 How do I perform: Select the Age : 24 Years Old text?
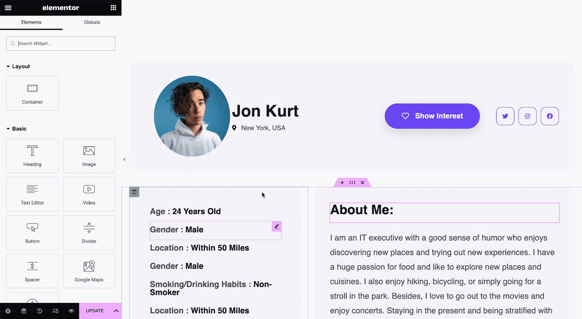click(186, 211)
